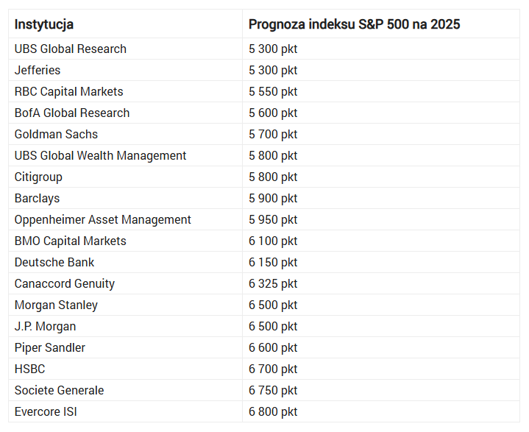Click the "5 900 pkt" forecast value
Screen dimensions: 529x432
point(273,198)
